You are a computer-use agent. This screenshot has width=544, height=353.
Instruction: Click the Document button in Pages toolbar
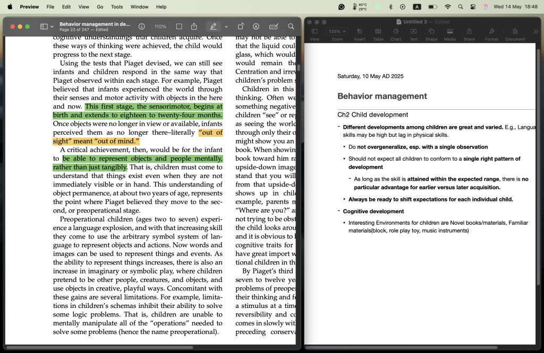click(x=515, y=34)
